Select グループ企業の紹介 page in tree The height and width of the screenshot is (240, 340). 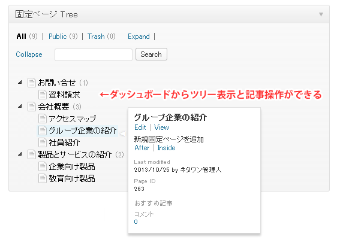83,130
